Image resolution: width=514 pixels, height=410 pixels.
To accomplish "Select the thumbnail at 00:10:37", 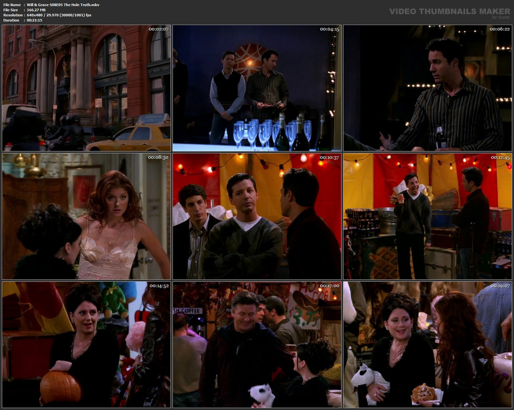I will [257, 216].
